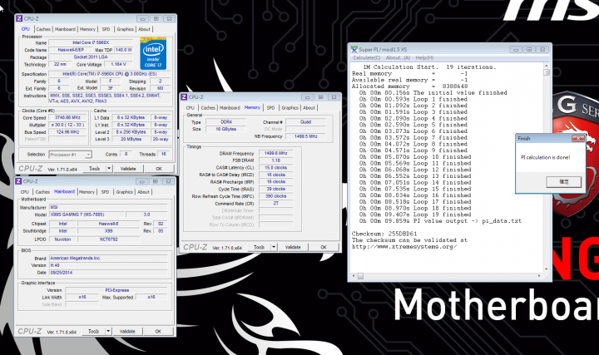Click the xtremesystems.org URL text
Image resolution: width=599 pixels, height=355 pixels.
click(x=404, y=247)
